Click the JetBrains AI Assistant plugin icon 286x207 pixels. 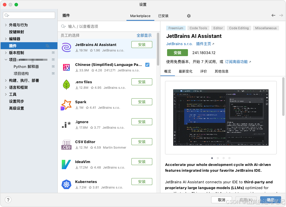pyautogui.click(x=66, y=47)
